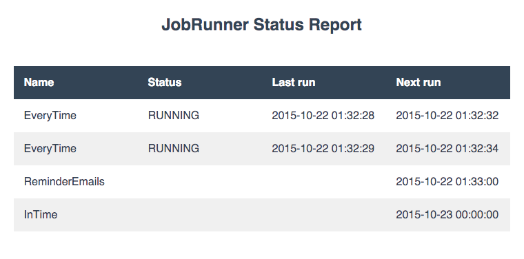Click InTime next run 2015-10-23 00:00:00

(x=447, y=215)
